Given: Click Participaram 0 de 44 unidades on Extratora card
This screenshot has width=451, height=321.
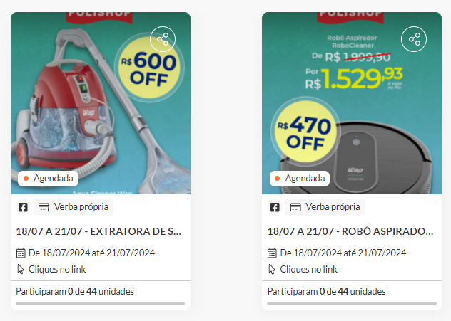Looking at the screenshot, I should pos(75,291).
